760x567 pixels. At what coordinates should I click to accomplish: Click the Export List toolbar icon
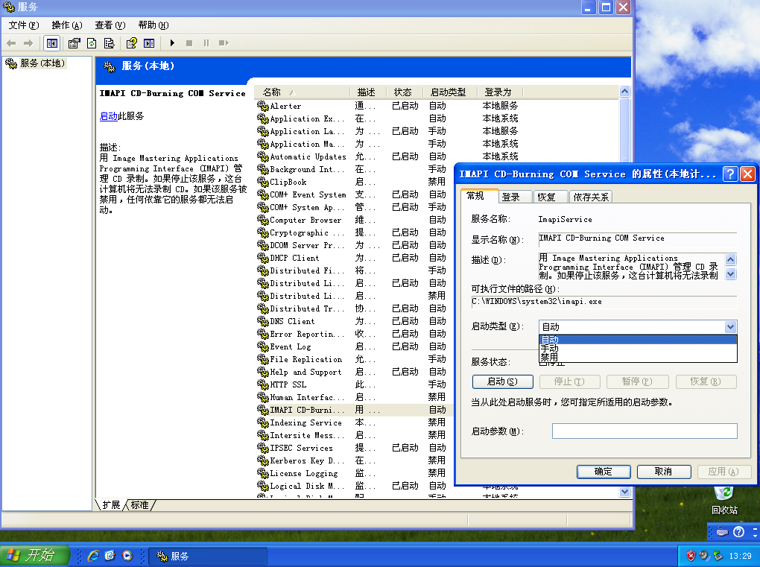[109, 43]
